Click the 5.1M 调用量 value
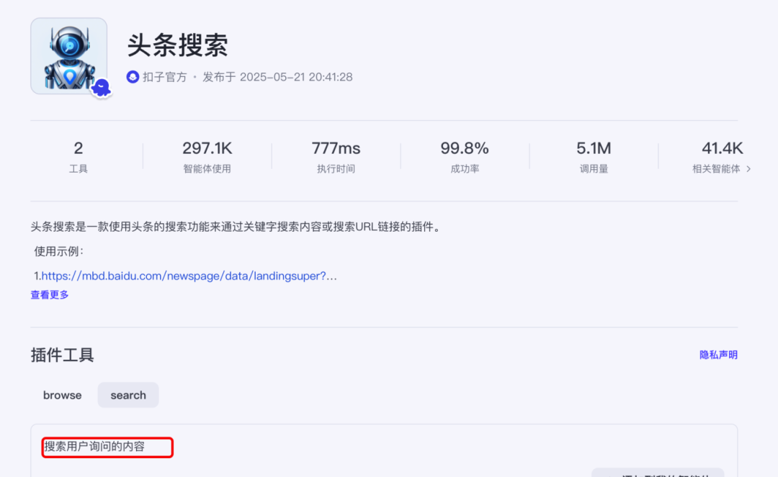The image size is (778, 477). pos(594,148)
